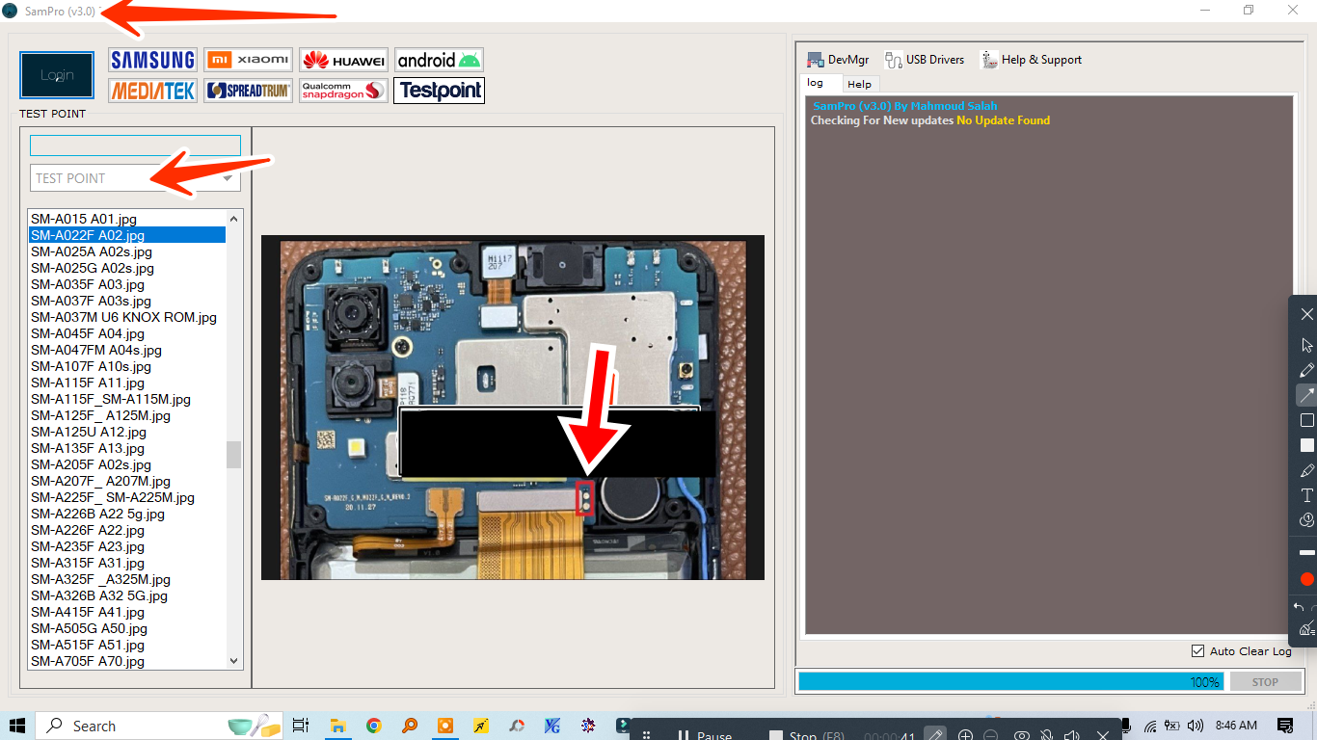This screenshot has width=1317, height=740.
Task: Click the Login logo button
Action: pos(57,75)
